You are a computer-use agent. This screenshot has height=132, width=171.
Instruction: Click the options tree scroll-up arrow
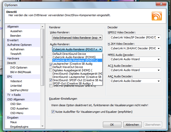(x=42, y=27)
